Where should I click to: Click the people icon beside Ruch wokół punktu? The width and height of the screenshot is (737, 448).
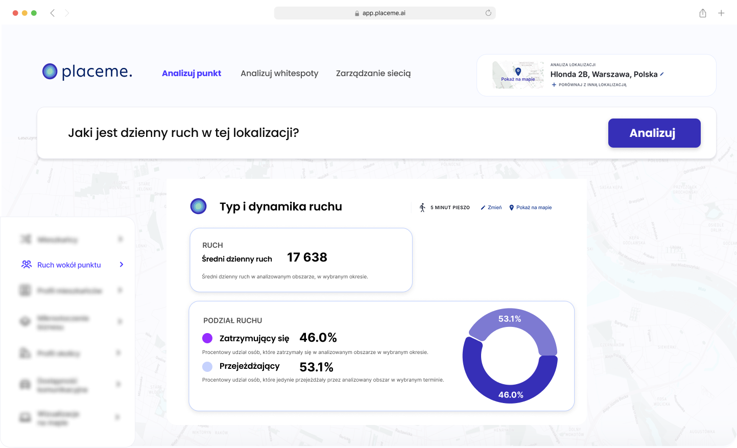[27, 265]
